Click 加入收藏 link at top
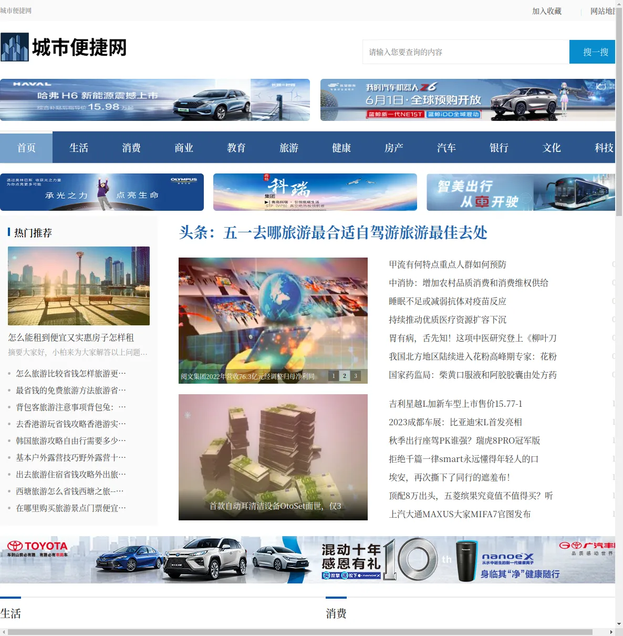Viewport: 623px width, 636px height. tap(547, 11)
